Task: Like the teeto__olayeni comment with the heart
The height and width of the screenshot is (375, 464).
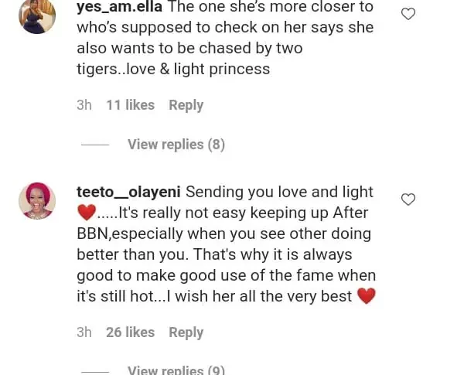Action: [408, 199]
